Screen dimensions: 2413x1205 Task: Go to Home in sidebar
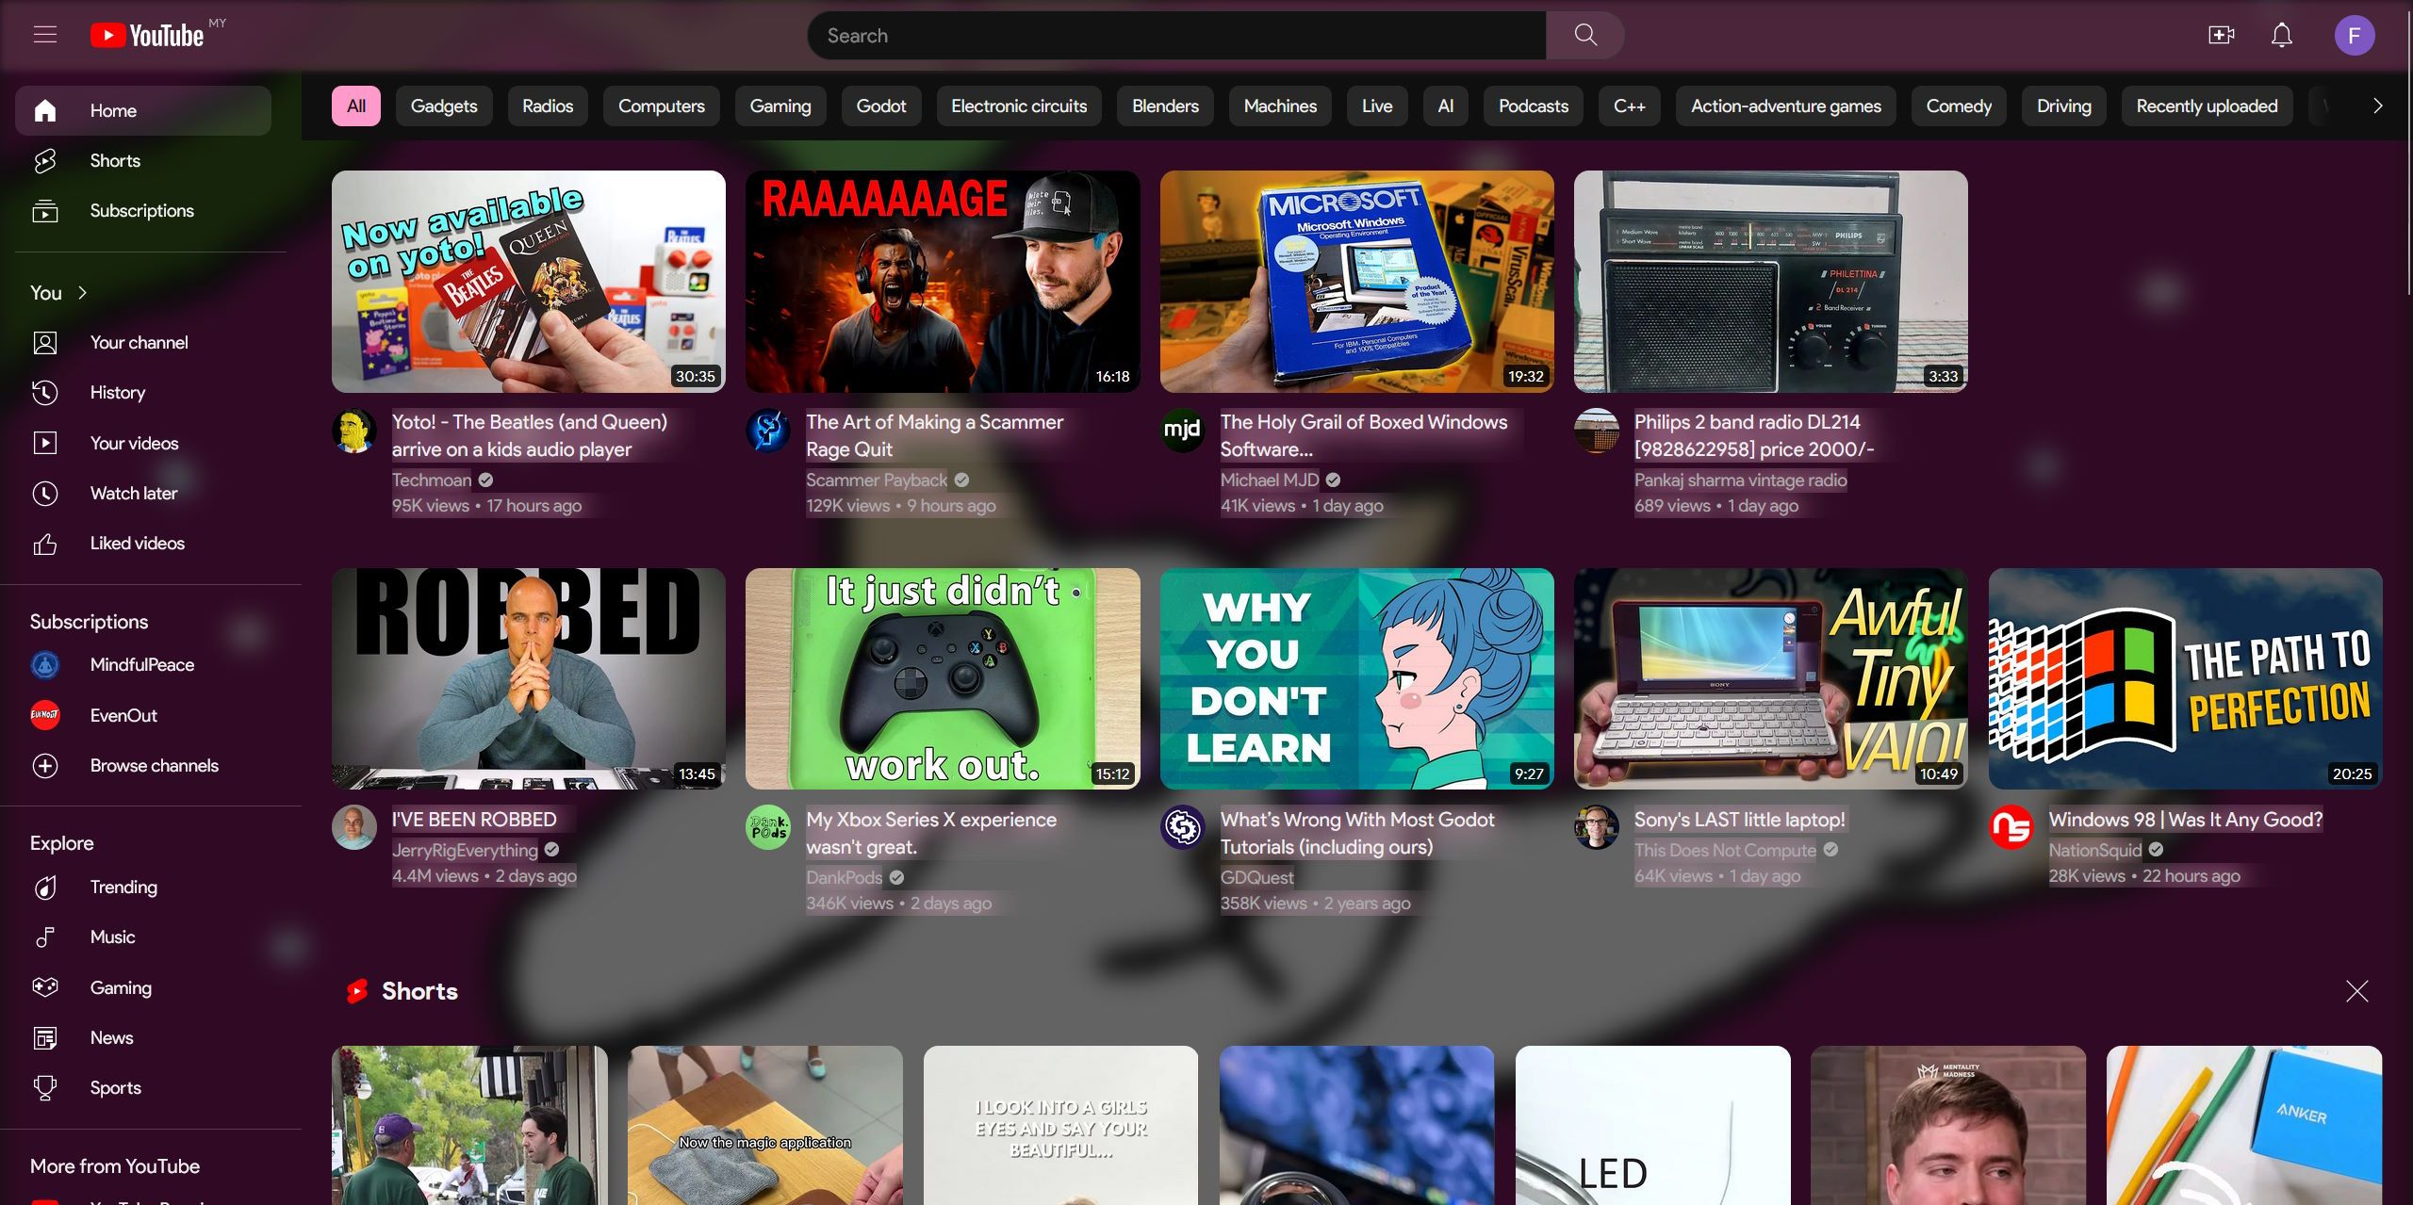pyautogui.click(x=143, y=111)
